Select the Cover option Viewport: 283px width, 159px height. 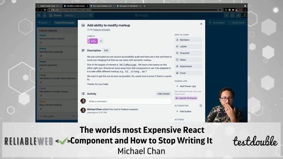tap(188, 73)
